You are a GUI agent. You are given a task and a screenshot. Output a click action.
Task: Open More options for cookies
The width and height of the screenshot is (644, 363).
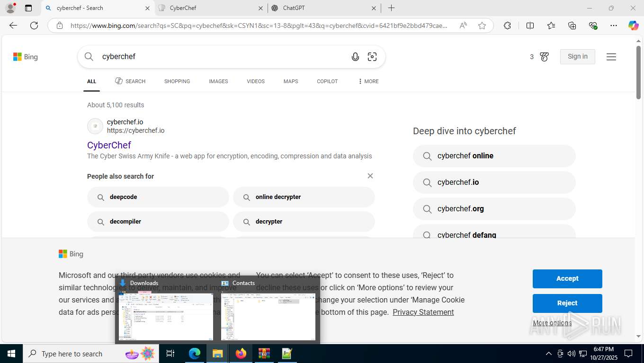(552, 323)
